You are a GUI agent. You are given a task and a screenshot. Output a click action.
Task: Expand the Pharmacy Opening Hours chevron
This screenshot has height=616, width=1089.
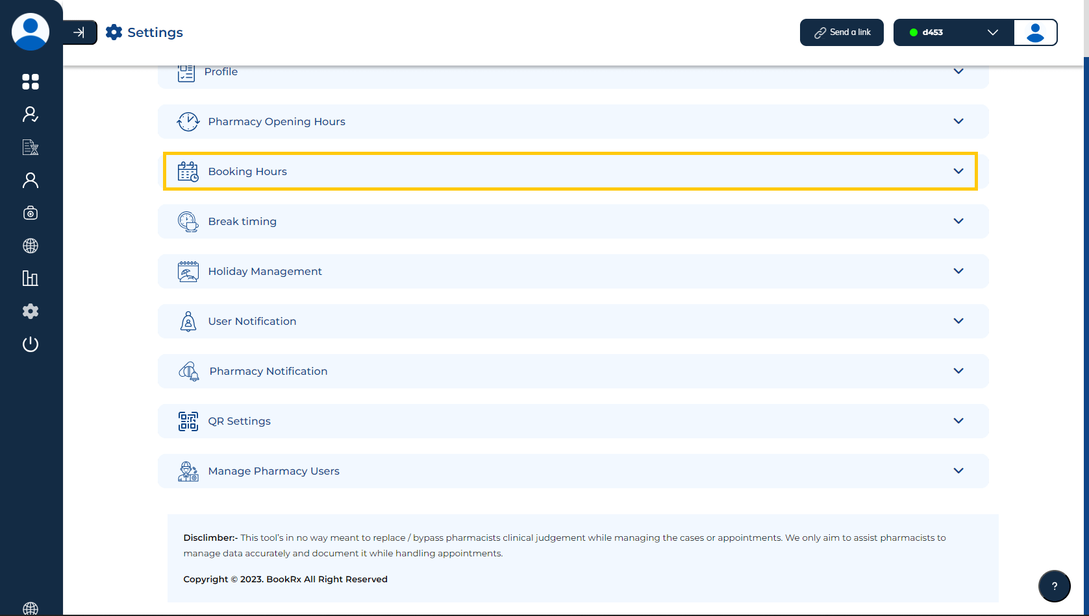pos(958,121)
